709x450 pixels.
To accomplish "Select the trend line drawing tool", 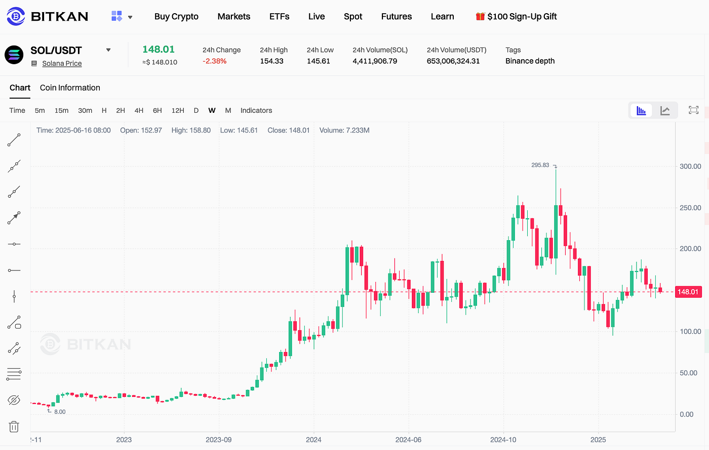I will [14, 140].
